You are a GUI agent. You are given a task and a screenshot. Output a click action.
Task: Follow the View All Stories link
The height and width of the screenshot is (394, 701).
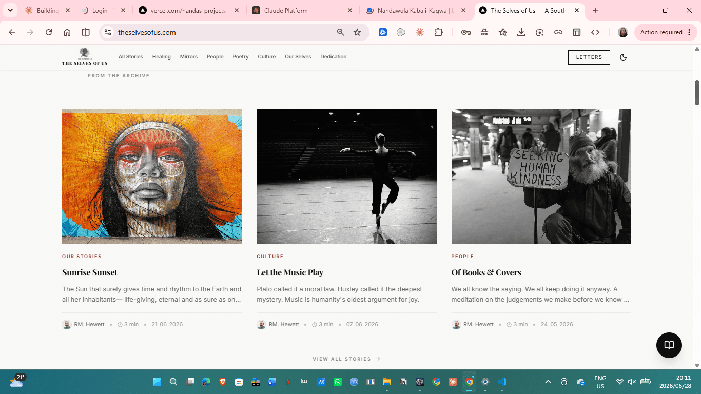[346, 359]
